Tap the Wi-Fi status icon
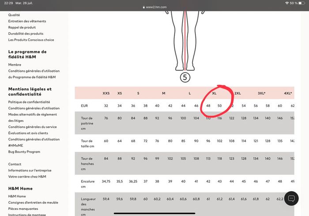 coord(286,3)
